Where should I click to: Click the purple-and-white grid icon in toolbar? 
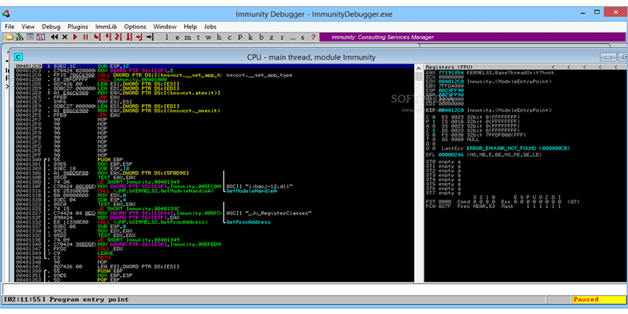(x=41, y=37)
